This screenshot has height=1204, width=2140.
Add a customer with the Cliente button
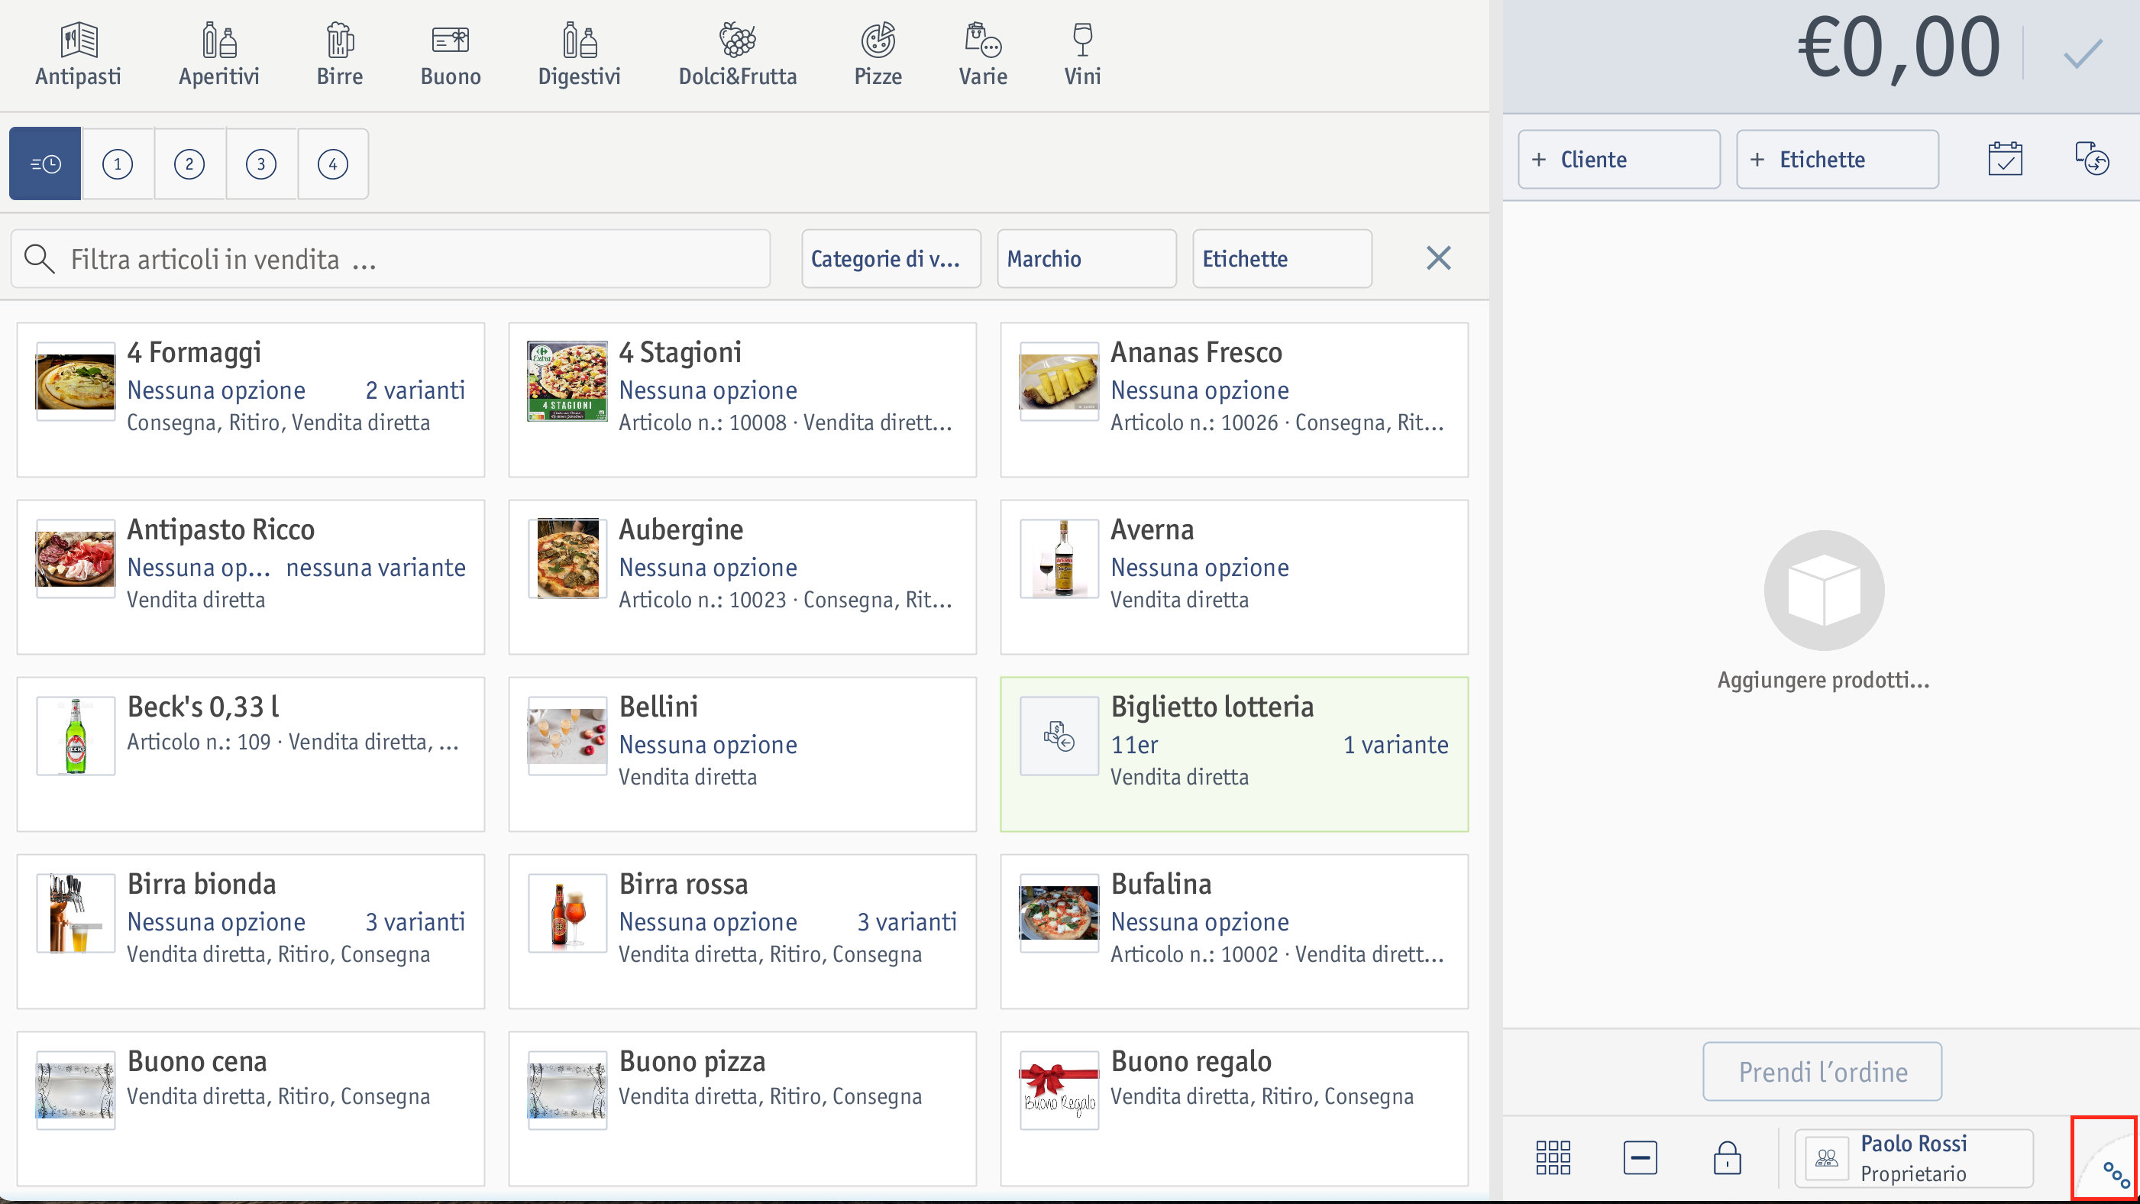click(x=1618, y=160)
